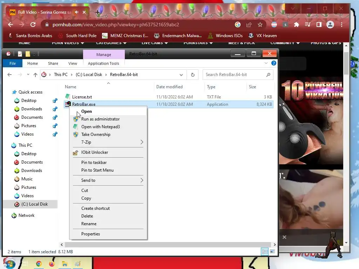This screenshot has height=269, width=359.
Task: Click Properties icon in Explorer quick toolbar
Action: (x=20, y=54)
